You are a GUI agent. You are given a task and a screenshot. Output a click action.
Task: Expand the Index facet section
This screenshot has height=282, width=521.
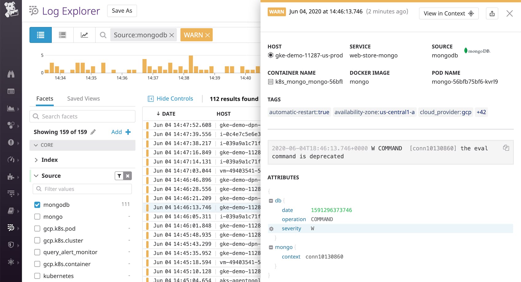point(36,160)
